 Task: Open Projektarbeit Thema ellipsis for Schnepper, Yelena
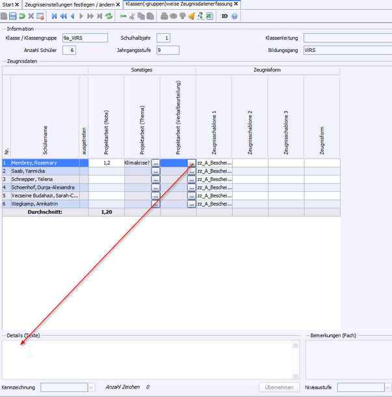155,179
